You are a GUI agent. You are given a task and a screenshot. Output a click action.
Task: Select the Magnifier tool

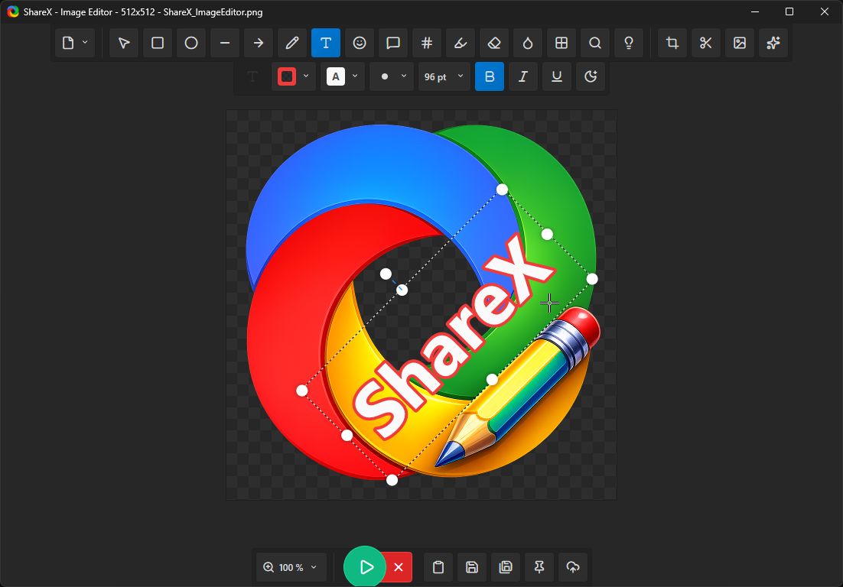pos(594,43)
